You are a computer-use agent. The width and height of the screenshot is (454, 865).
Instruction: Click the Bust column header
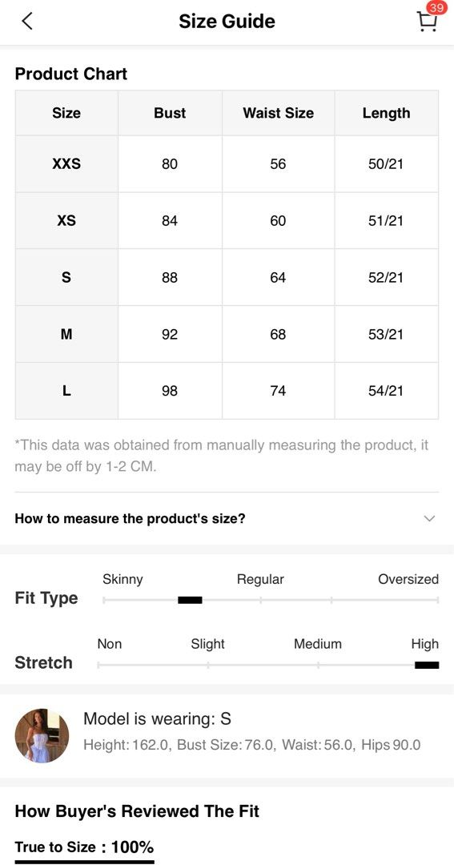pyautogui.click(x=170, y=113)
